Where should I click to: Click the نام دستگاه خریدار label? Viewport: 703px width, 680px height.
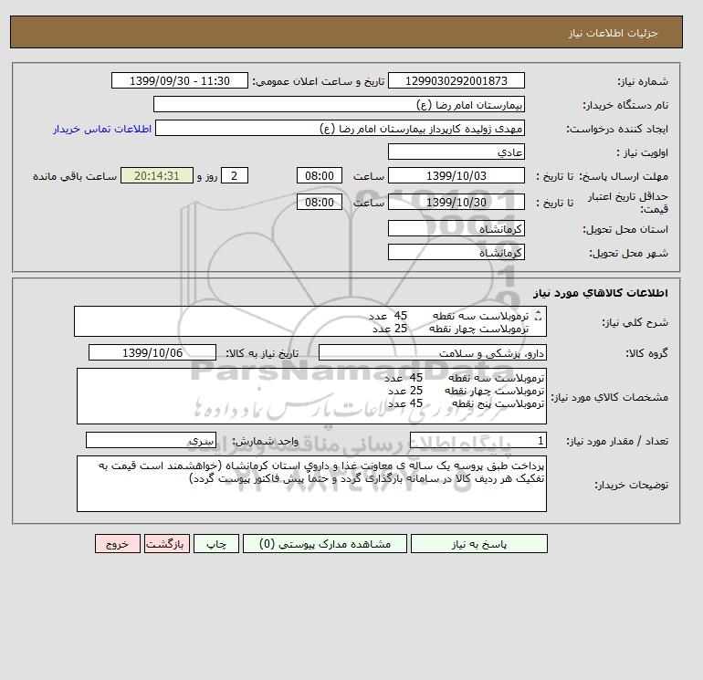tap(625, 105)
